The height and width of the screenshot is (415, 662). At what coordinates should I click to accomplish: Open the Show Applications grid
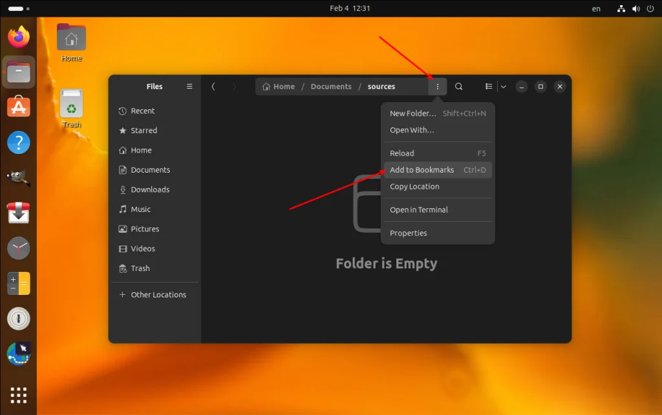point(19,394)
